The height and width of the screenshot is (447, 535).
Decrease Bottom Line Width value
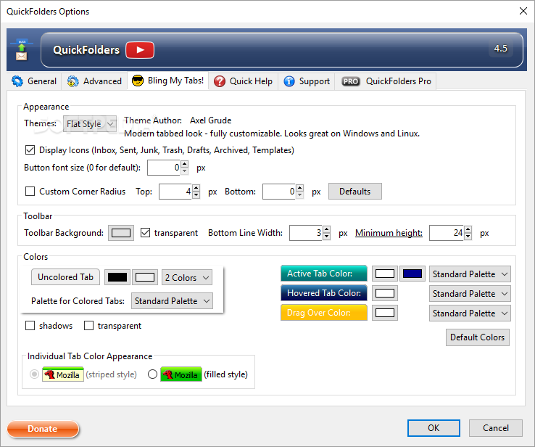326,237
